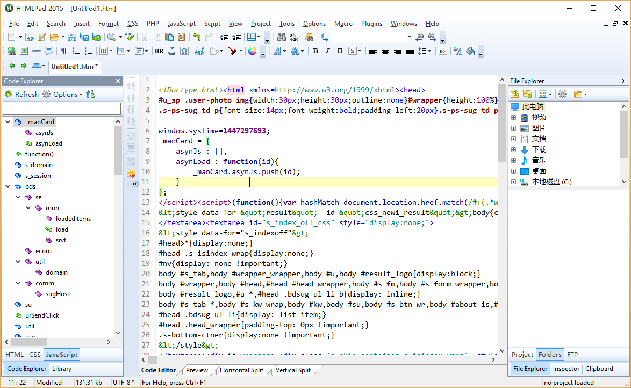This screenshot has height=388, width=631.
Task: Toggle Underline formatting button
Action: [x=340, y=51]
